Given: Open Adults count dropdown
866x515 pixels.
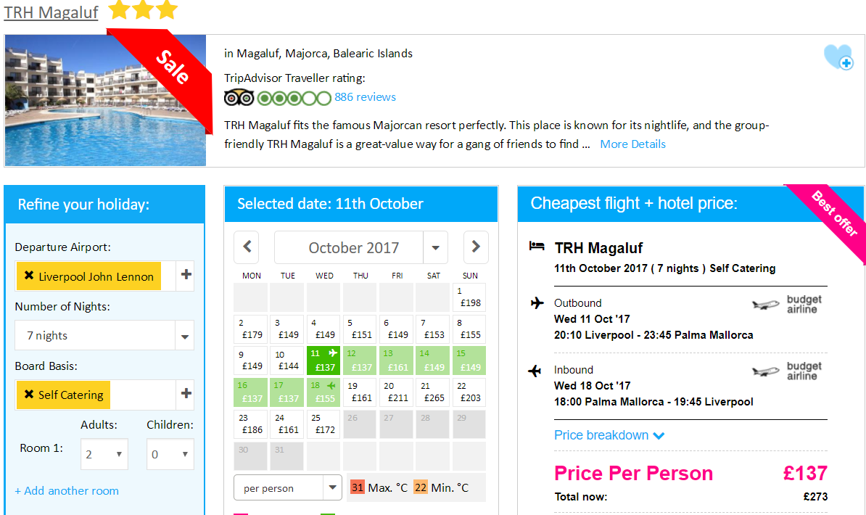Looking at the screenshot, I should 104,454.
